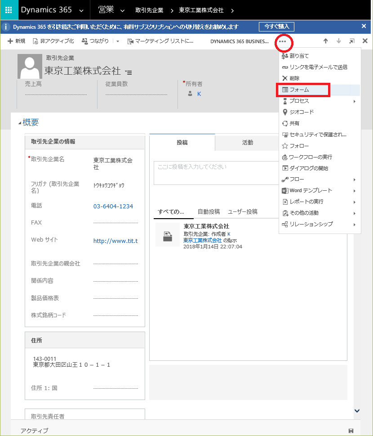373x436 pixels.
Task: Open the more commands ellipsis
Action: (283, 41)
